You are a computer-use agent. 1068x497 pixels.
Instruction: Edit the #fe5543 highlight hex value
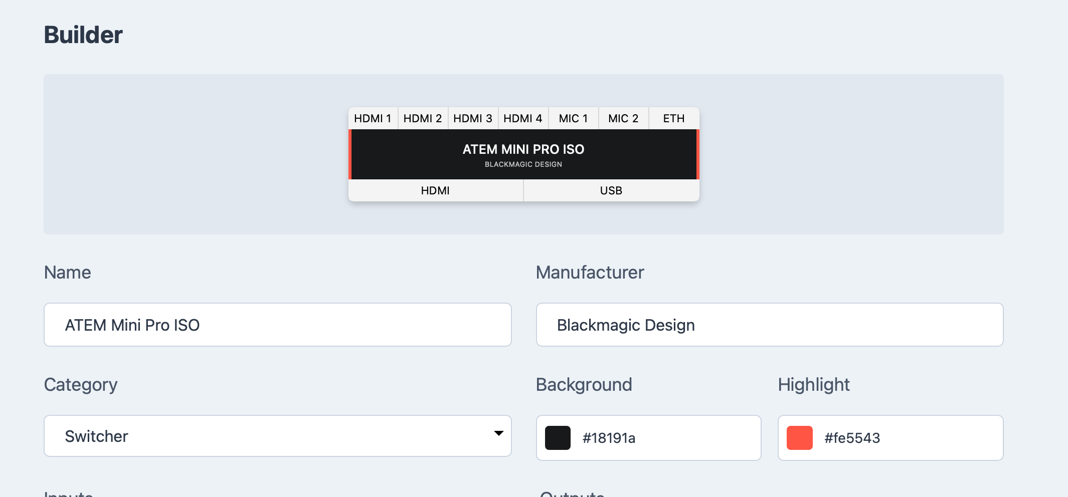(852, 438)
